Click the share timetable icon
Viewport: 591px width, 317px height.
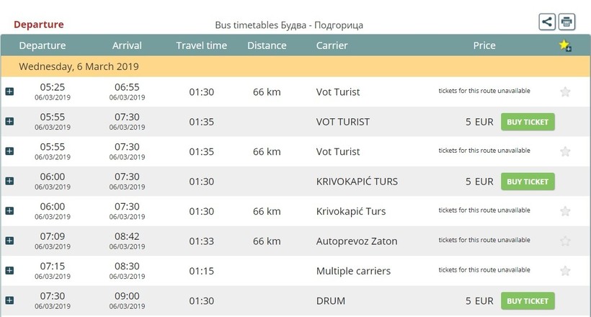point(547,22)
